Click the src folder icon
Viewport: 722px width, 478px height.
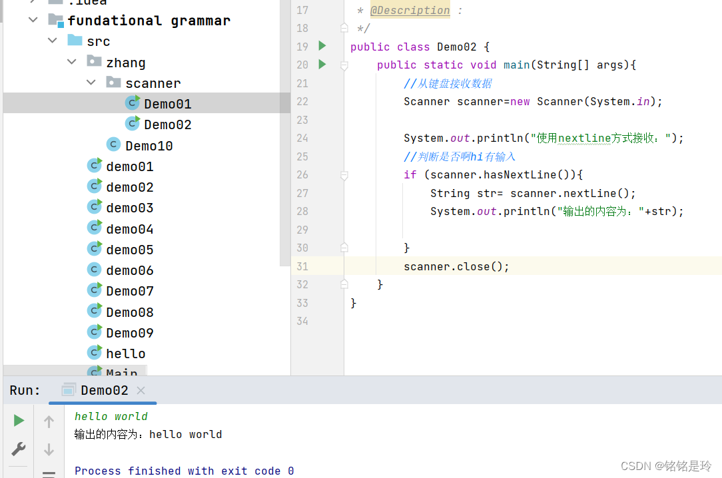(75, 40)
